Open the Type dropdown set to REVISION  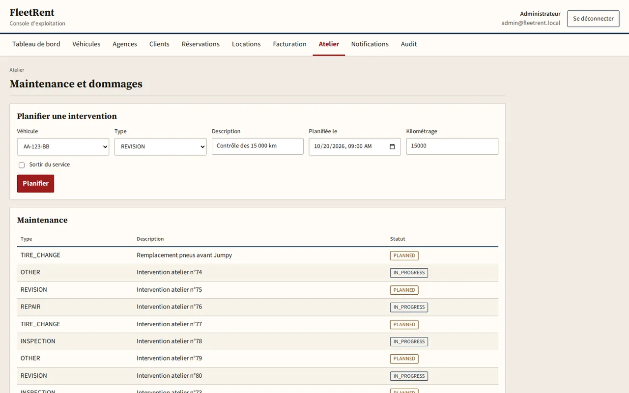[x=160, y=146]
